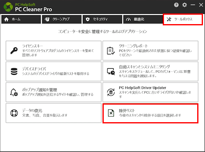This screenshot has height=152, width=205.
Task: Click the database icon for デバイスドライバ
Action: [x=14, y=72]
